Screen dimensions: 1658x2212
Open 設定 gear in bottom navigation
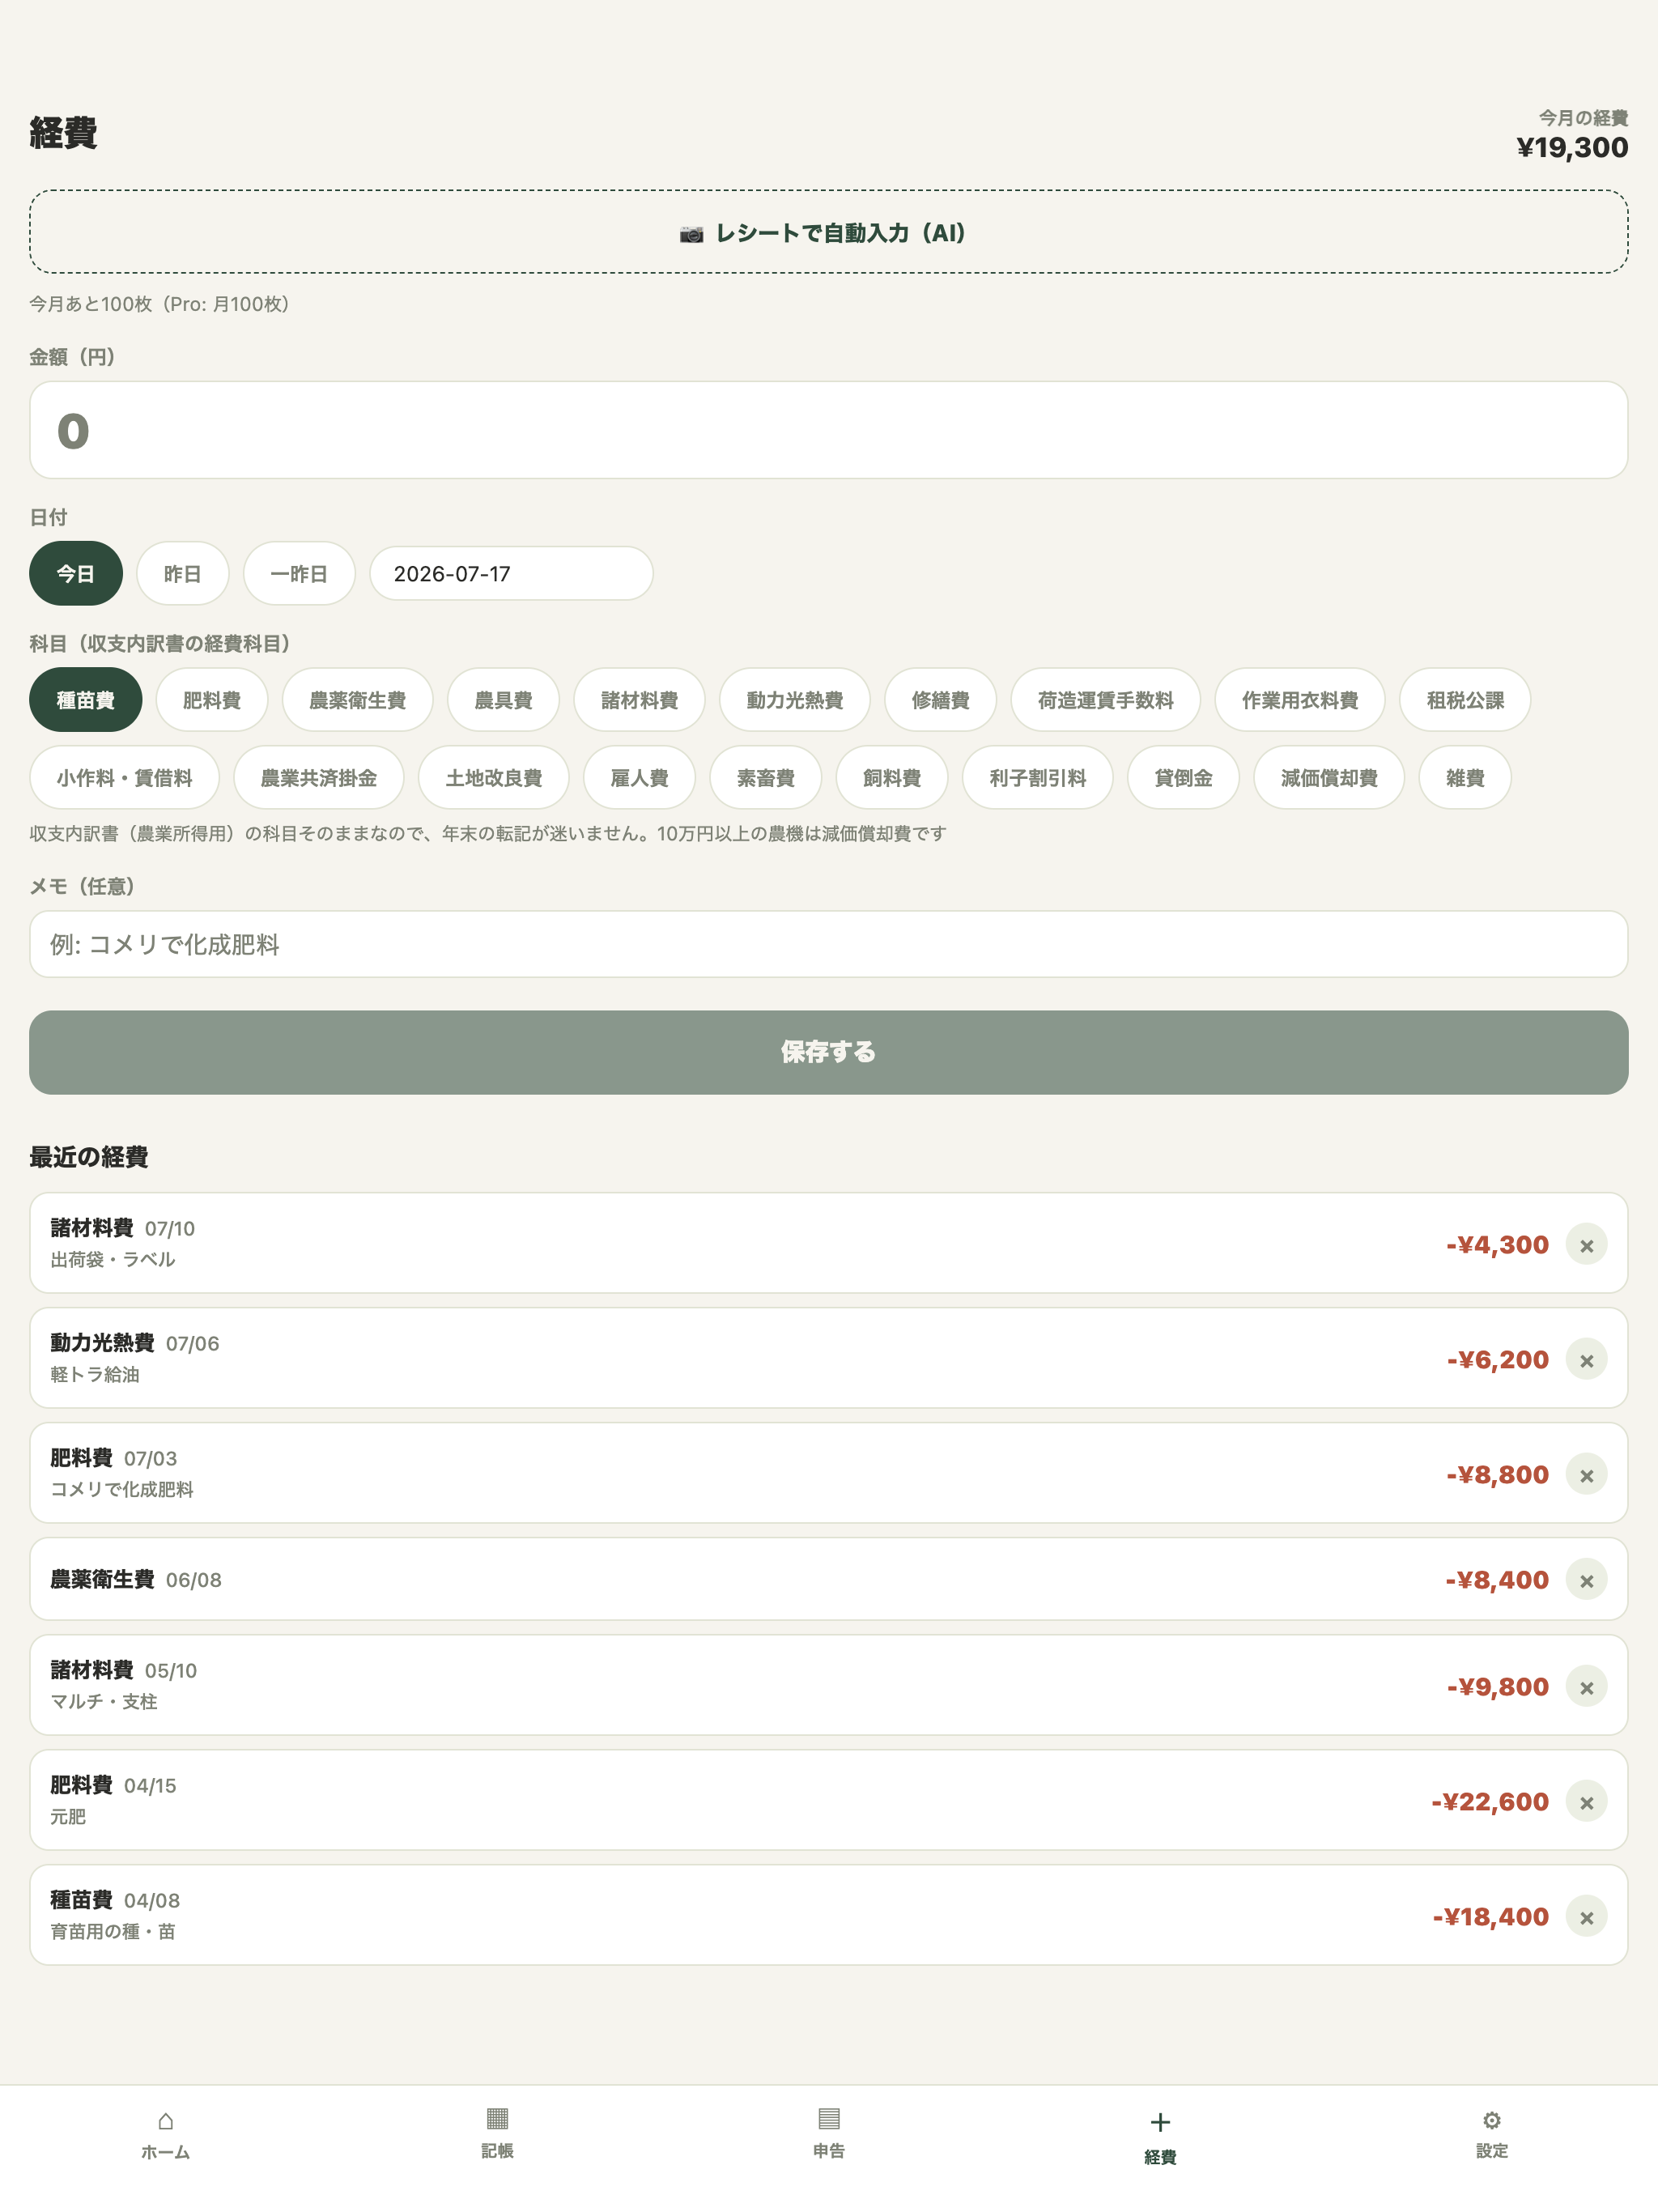(x=1491, y=2134)
